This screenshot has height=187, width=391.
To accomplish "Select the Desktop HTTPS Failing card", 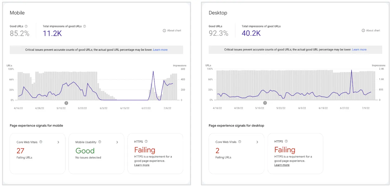I will click(295, 154).
